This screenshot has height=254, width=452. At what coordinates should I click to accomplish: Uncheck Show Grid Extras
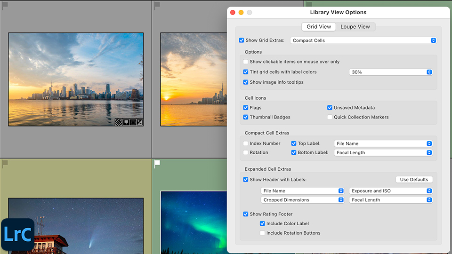[242, 40]
